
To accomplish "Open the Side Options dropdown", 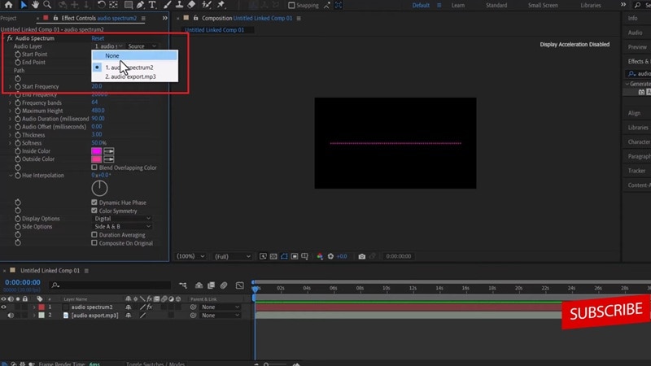I will click(122, 226).
